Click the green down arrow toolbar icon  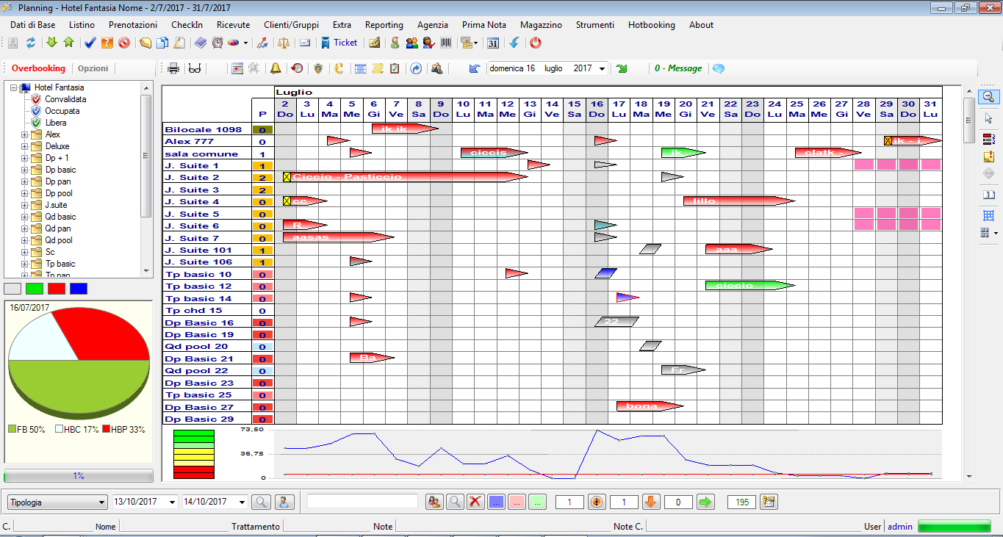coord(51,43)
